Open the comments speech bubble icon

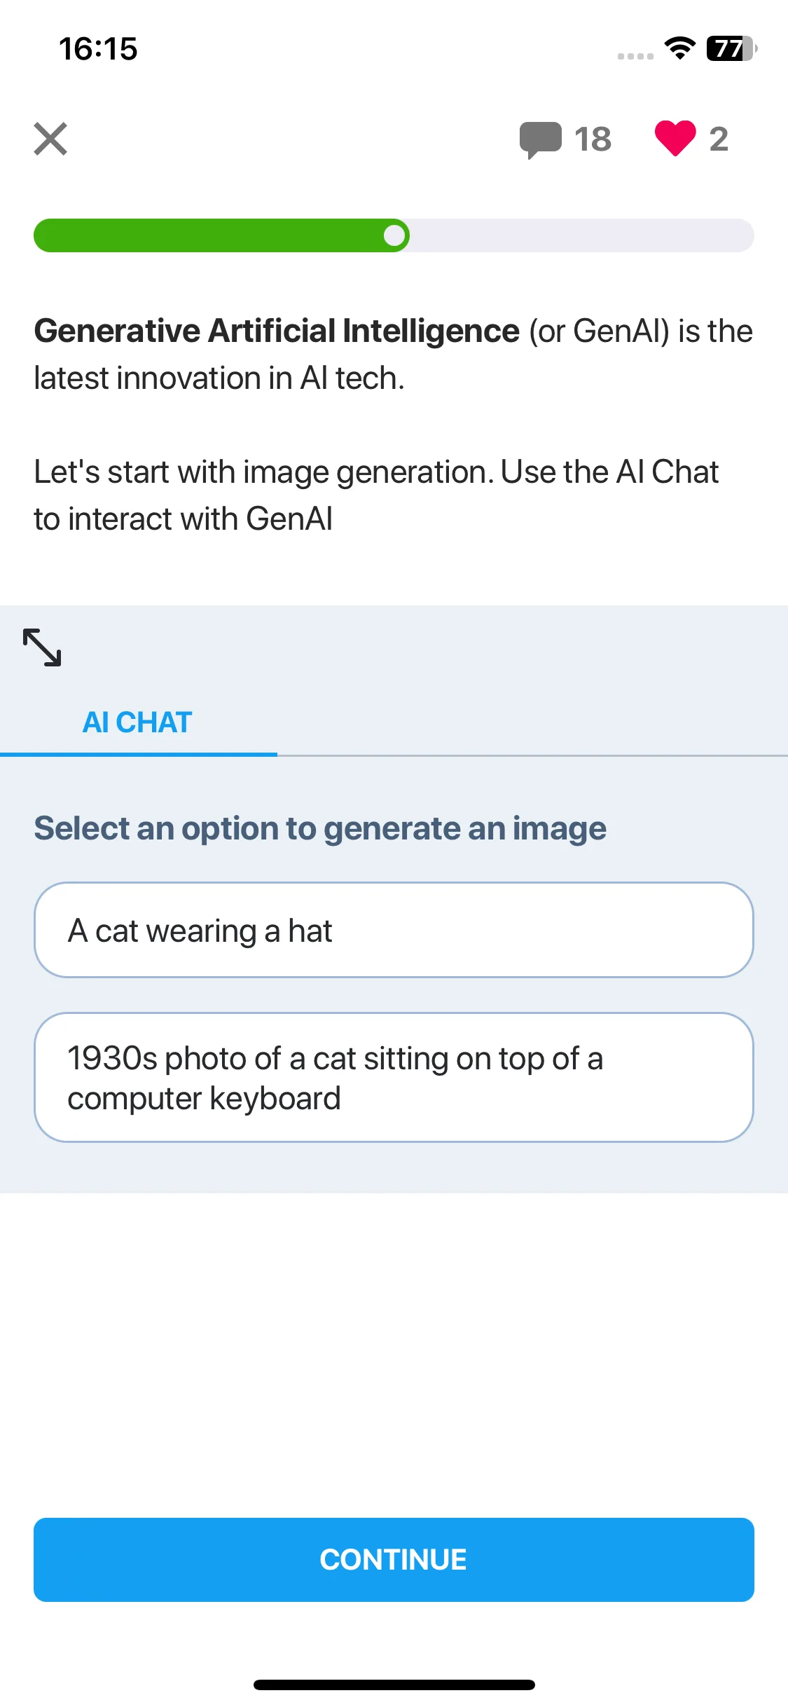point(540,139)
